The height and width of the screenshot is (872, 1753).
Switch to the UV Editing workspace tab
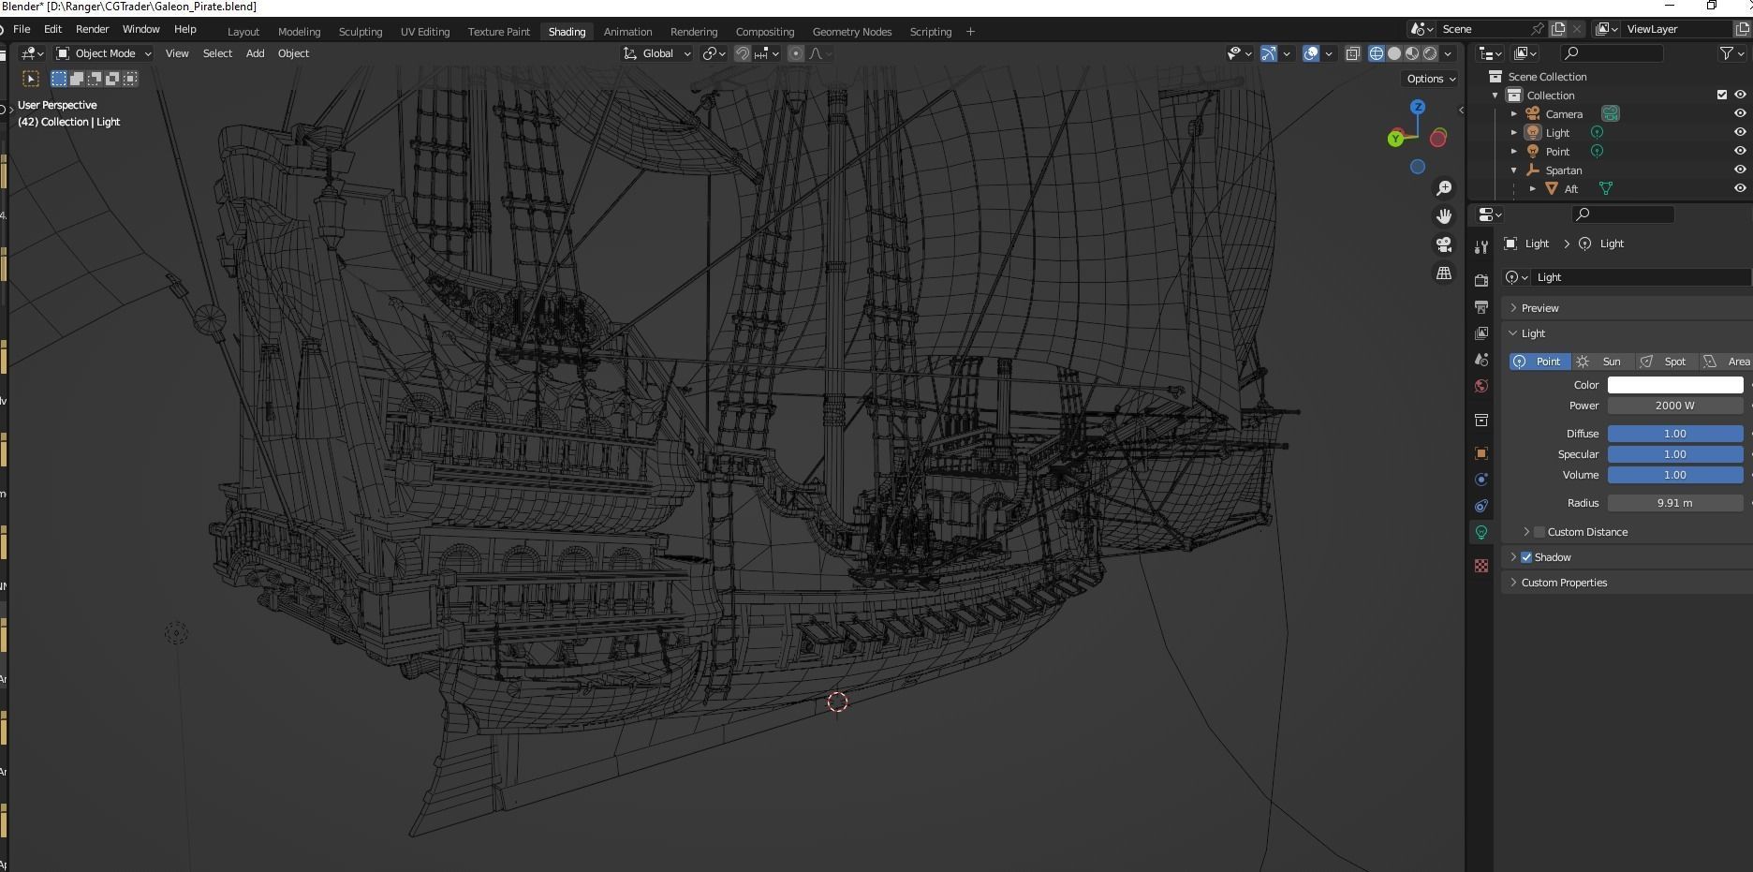click(x=425, y=32)
